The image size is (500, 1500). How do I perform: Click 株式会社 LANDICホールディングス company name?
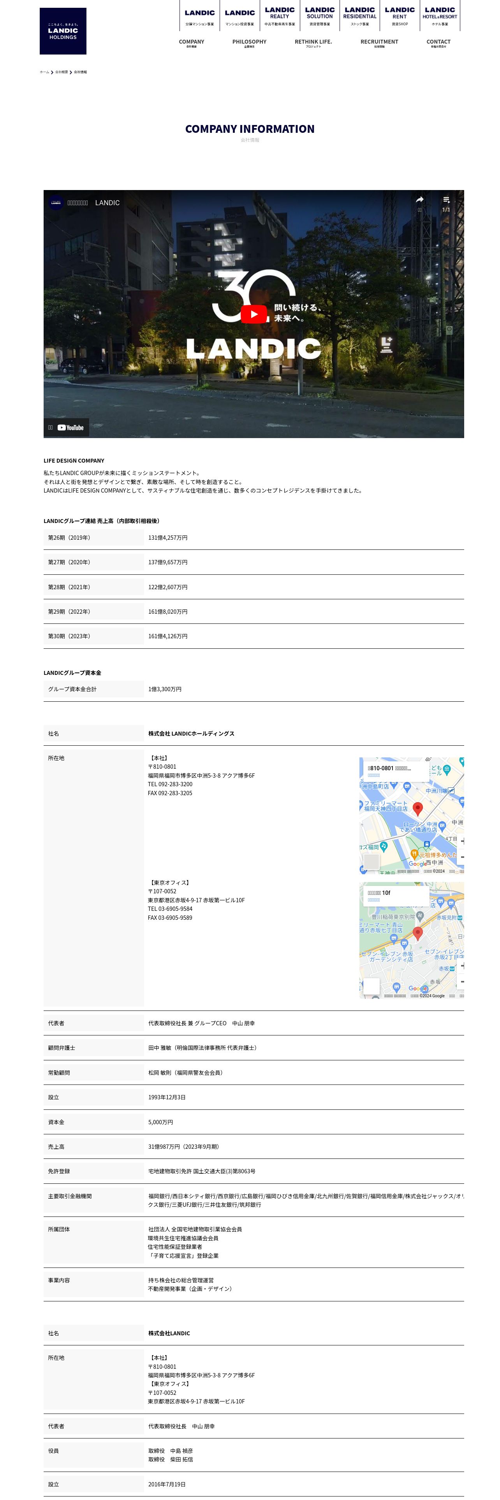[191, 734]
